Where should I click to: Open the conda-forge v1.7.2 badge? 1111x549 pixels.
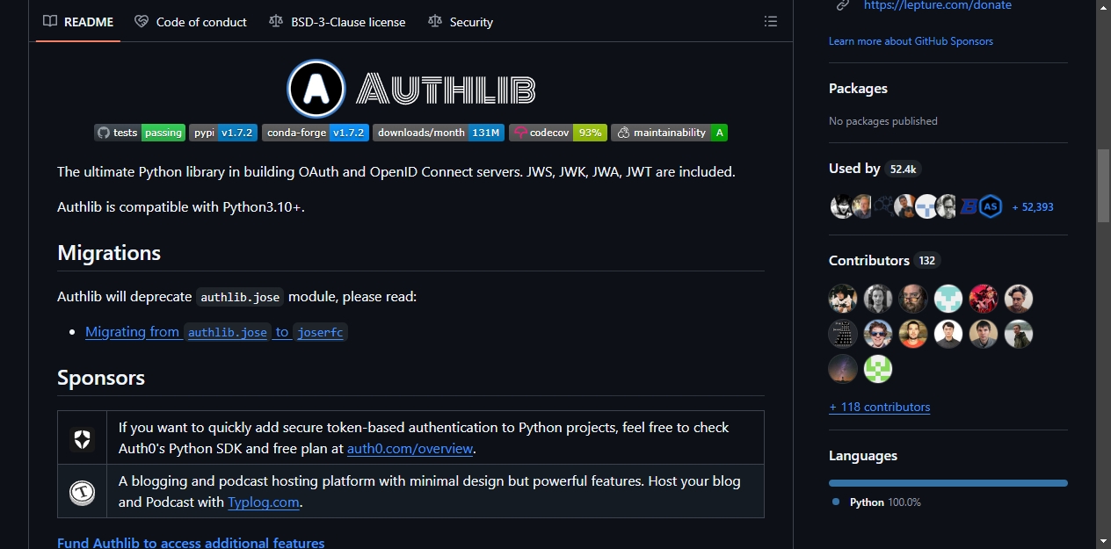[316, 133]
